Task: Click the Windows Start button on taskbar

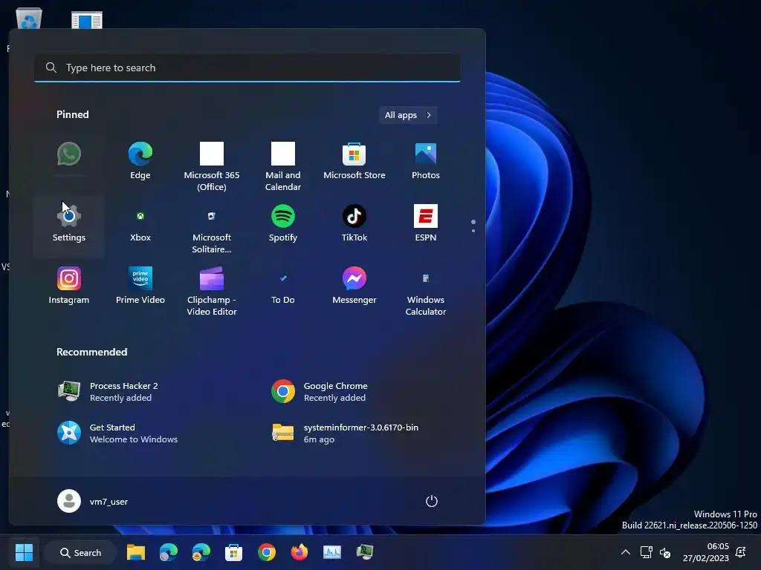Action: pyautogui.click(x=24, y=552)
